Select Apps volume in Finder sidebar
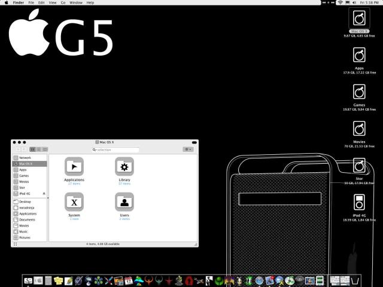 coord(29,170)
